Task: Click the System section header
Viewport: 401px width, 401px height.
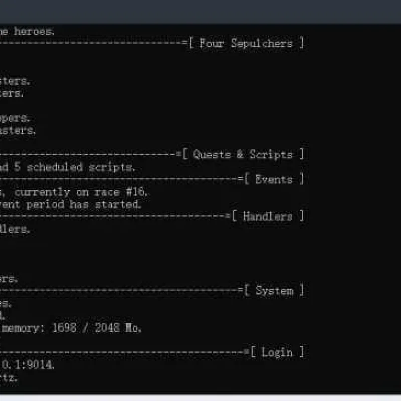Action: point(274,291)
